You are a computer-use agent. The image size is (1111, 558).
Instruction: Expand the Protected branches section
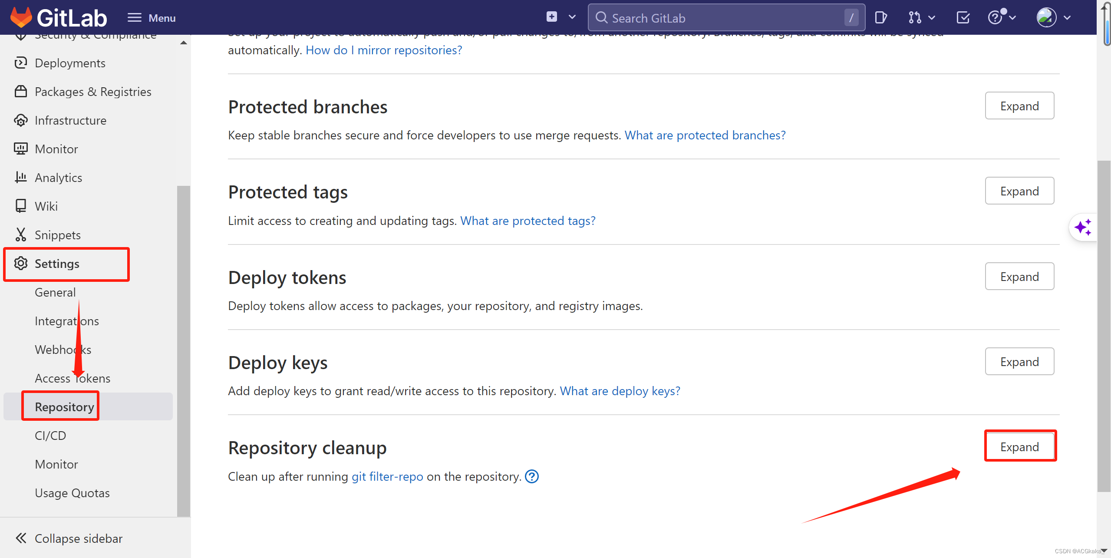pyautogui.click(x=1019, y=106)
